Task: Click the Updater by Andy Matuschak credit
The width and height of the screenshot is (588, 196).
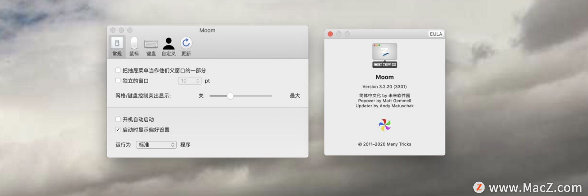Action: click(x=385, y=106)
